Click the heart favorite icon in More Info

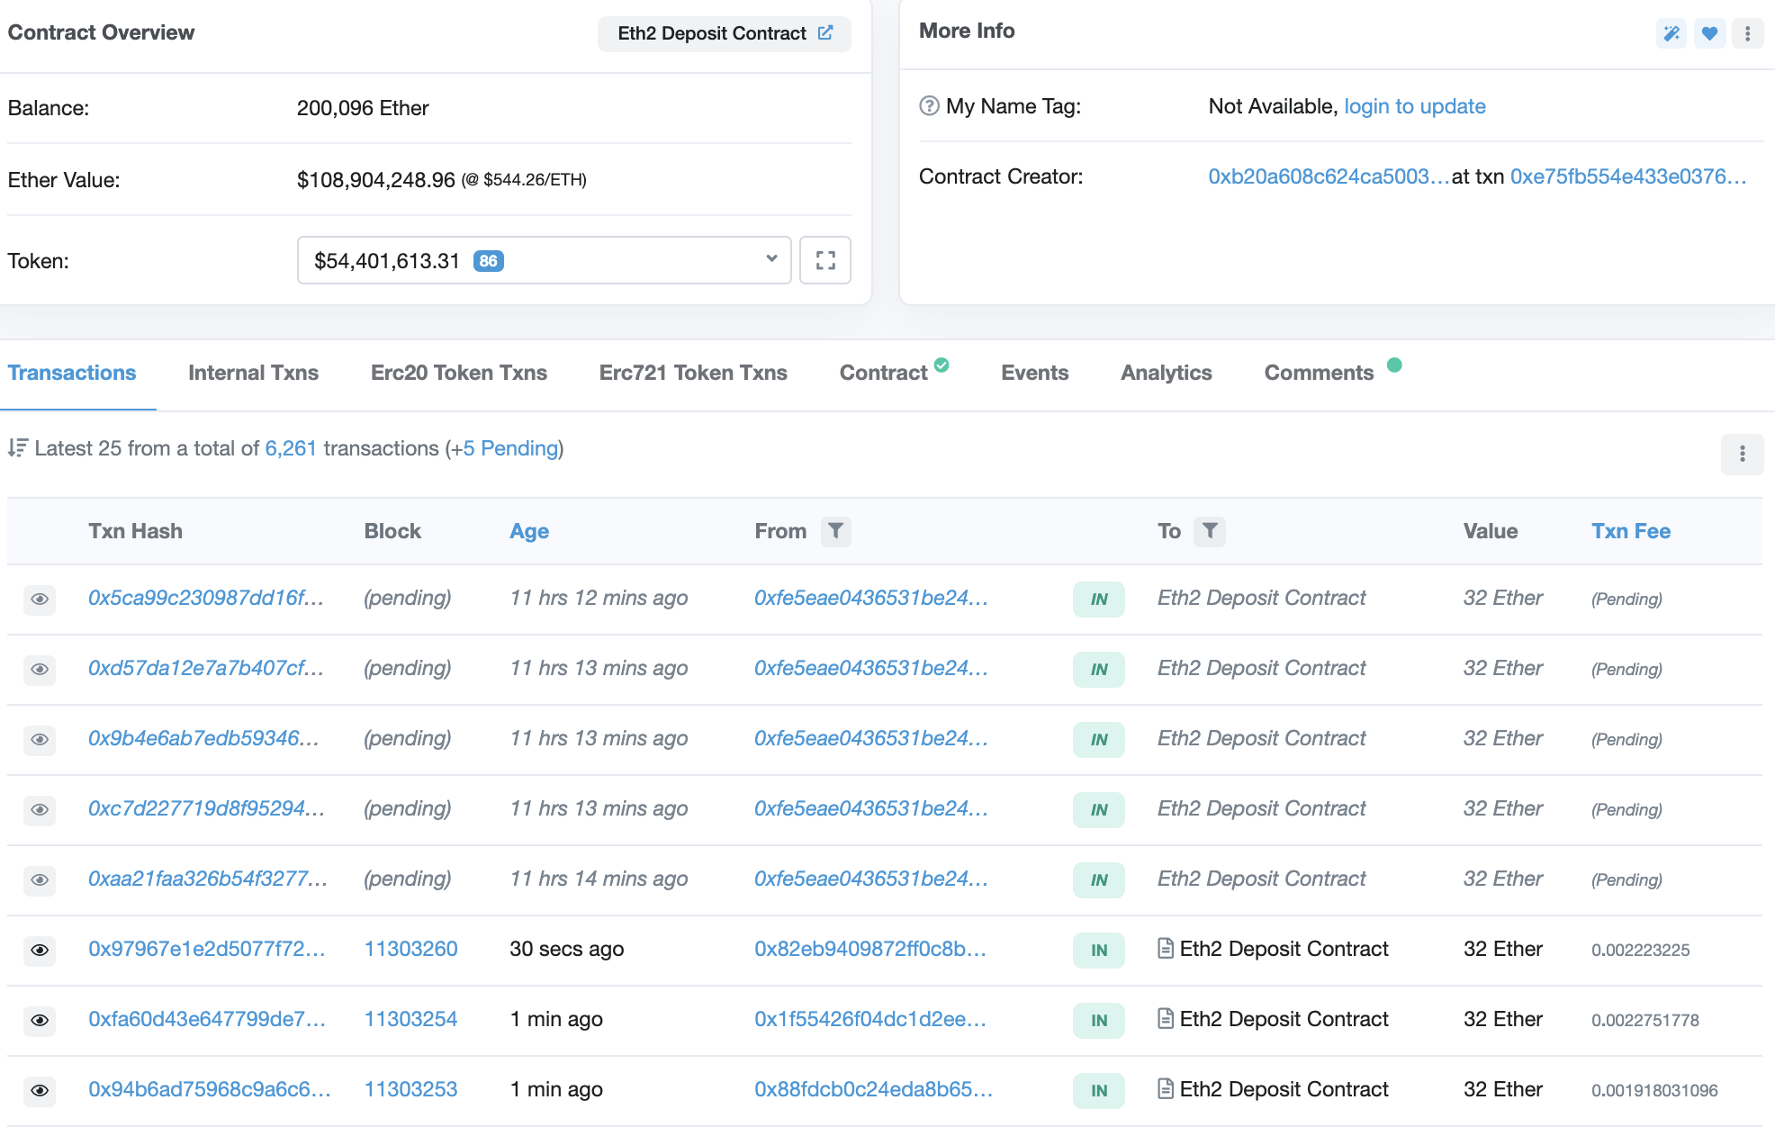coord(1709,33)
